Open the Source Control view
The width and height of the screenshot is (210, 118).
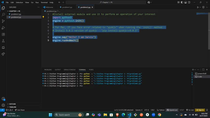[3, 21]
